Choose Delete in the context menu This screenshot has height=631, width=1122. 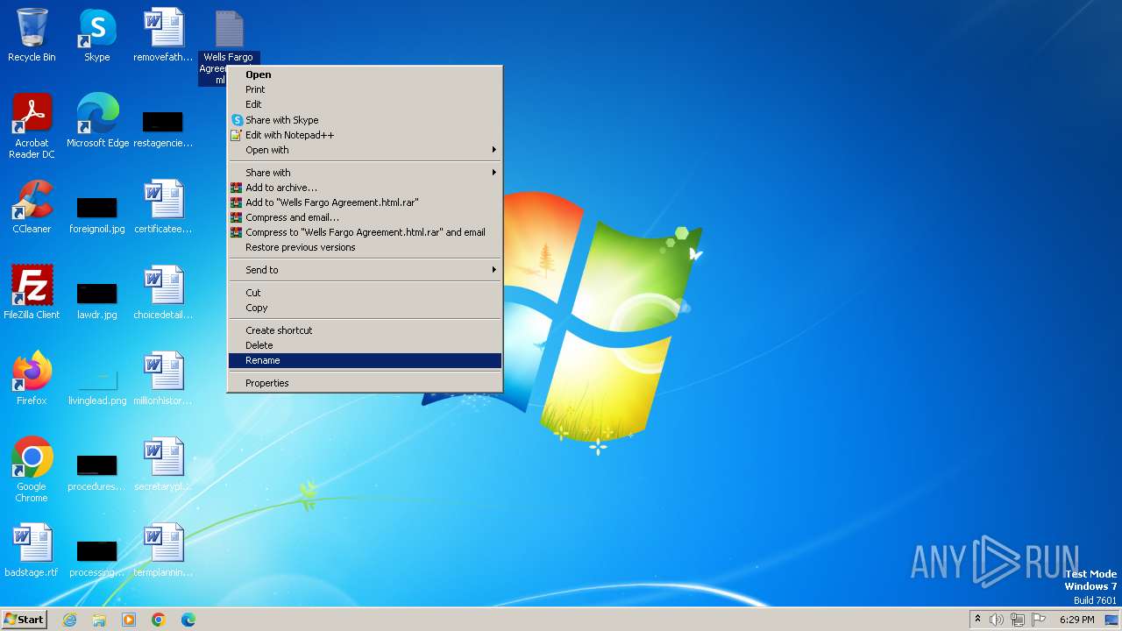pos(365,345)
